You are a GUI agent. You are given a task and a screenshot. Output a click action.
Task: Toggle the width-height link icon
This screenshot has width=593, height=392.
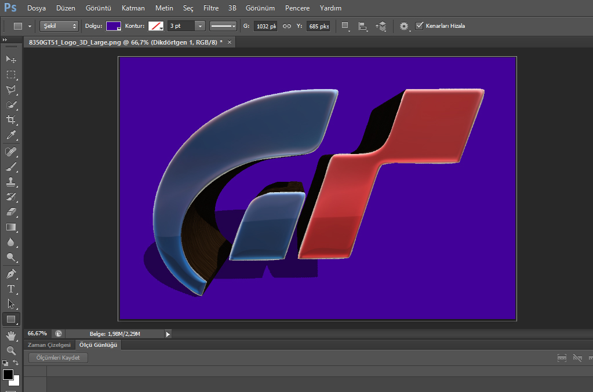point(287,26)
